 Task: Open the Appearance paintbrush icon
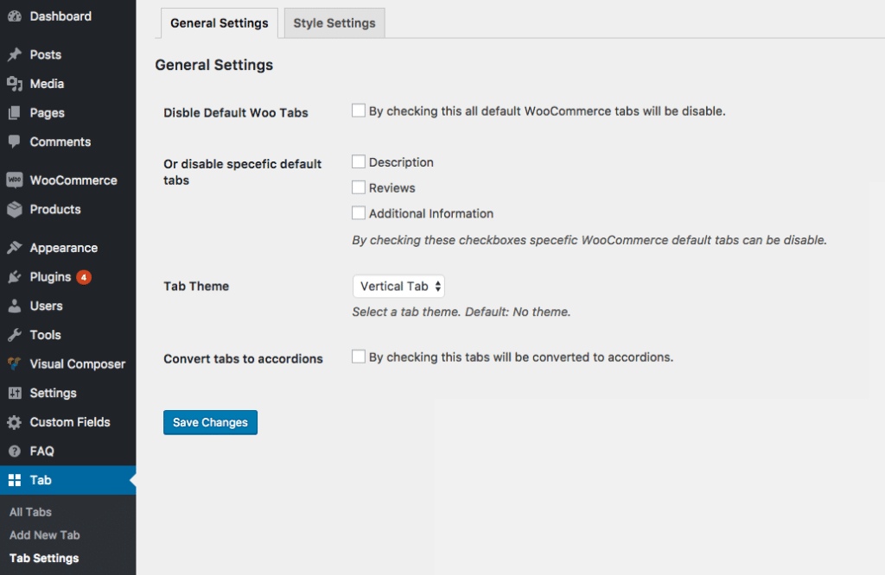(x=15, y=248)
